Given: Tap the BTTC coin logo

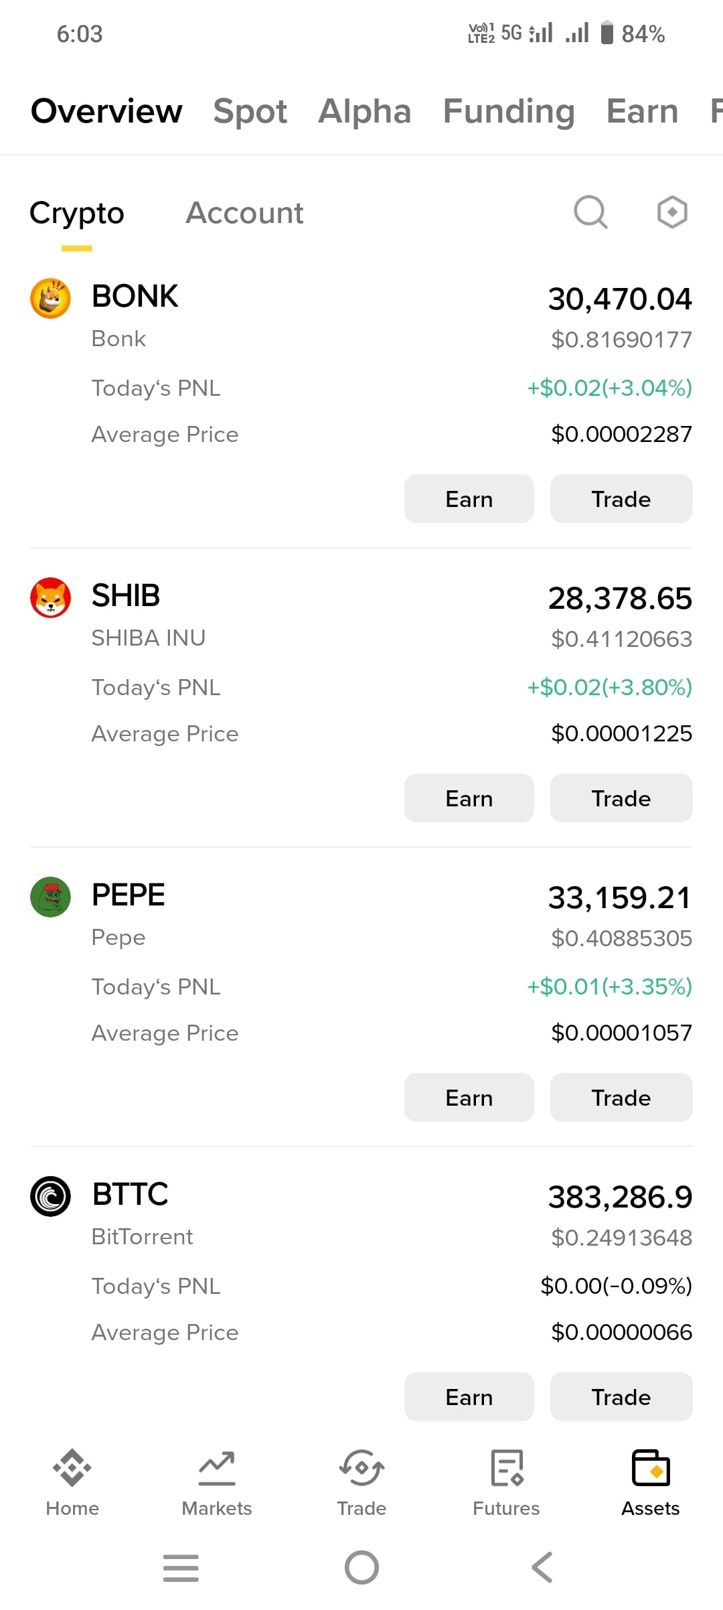Looking at the screenshot, I should pos(51,1196).
